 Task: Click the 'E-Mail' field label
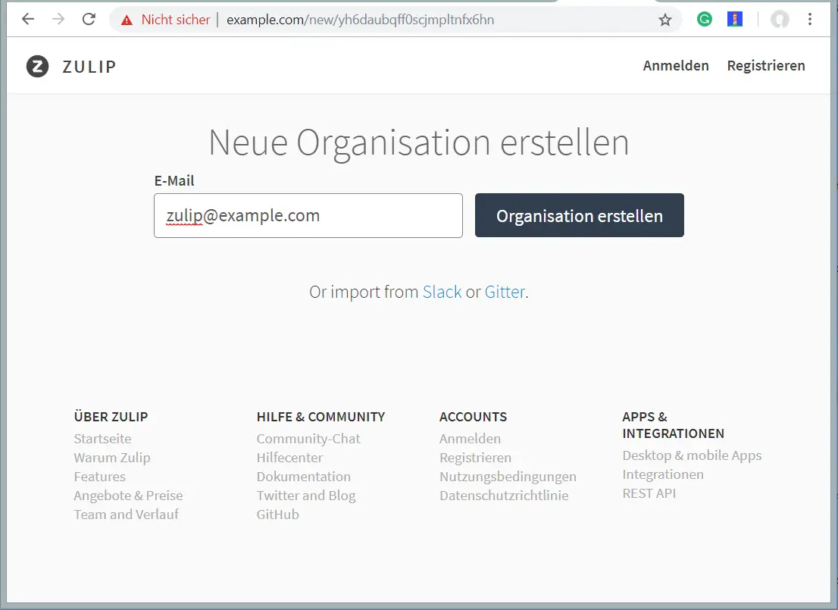click(174, 181)
